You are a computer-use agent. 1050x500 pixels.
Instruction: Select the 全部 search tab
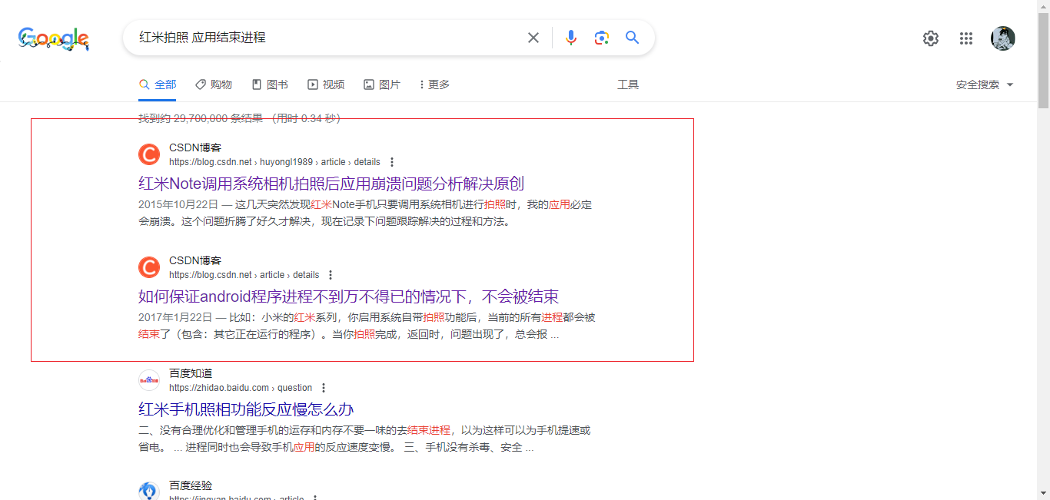(158, 84)
